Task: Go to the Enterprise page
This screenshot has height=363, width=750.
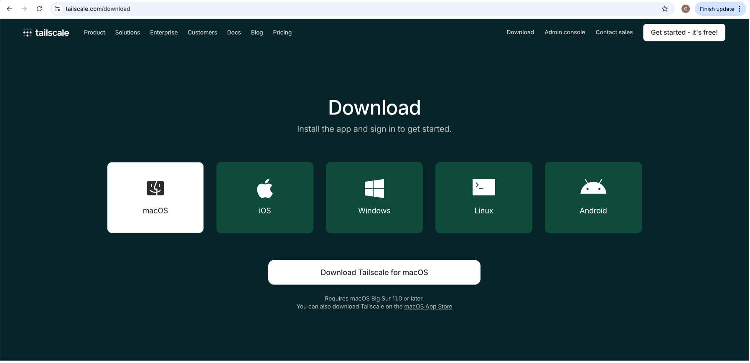Action: 164,33
